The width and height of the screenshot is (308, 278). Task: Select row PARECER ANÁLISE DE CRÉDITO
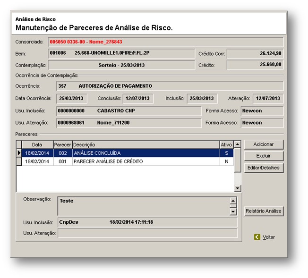point(128,161)
